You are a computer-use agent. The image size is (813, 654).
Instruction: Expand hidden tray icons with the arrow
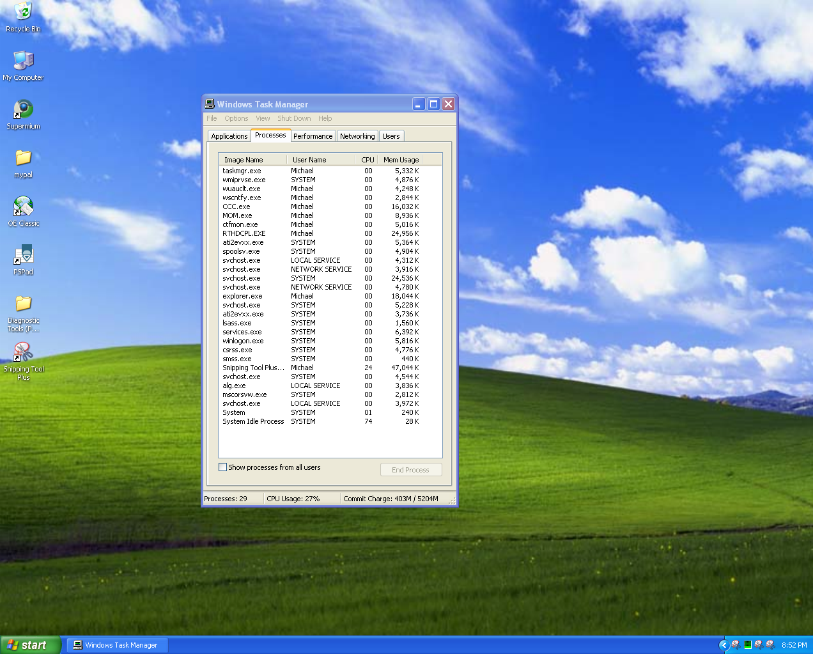click(x=724, y=645)
